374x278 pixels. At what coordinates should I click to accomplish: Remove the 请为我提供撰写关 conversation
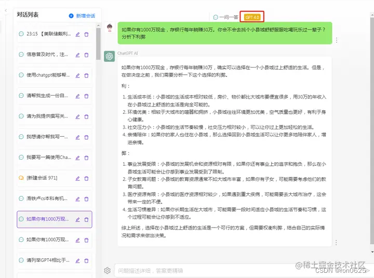pos(86,116)
